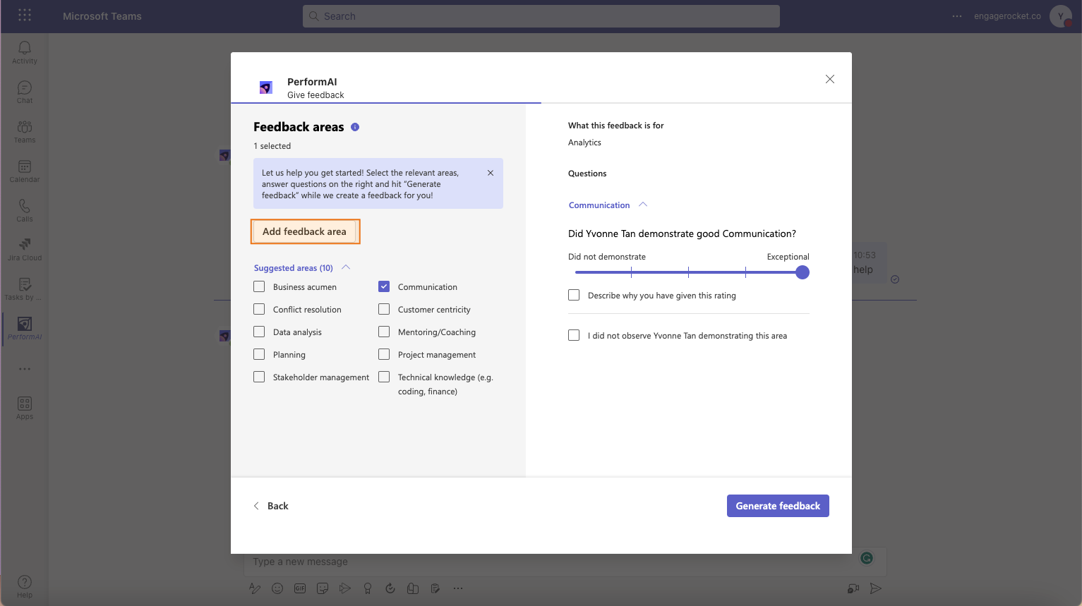Check Business acumen area
This screenshot has height=606, width=1082.
tap(259, 286)
